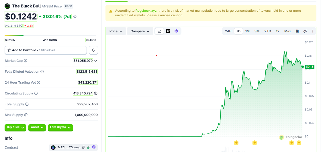Click the $0.1135 range low value
Image resolution: width=321 pixels, height=152 pixels.
(10, 40)
